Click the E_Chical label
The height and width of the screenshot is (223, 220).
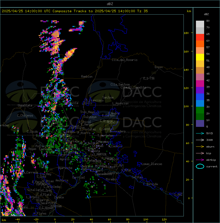click(85, 122)
